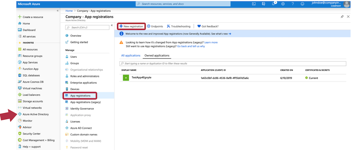Viewport: 351px width, 150px height.
Task: Open help question mark icon
Action: [293, 4]
